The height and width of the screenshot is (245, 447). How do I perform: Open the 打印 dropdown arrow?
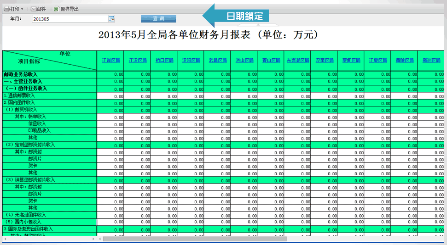tap(22, 9)
